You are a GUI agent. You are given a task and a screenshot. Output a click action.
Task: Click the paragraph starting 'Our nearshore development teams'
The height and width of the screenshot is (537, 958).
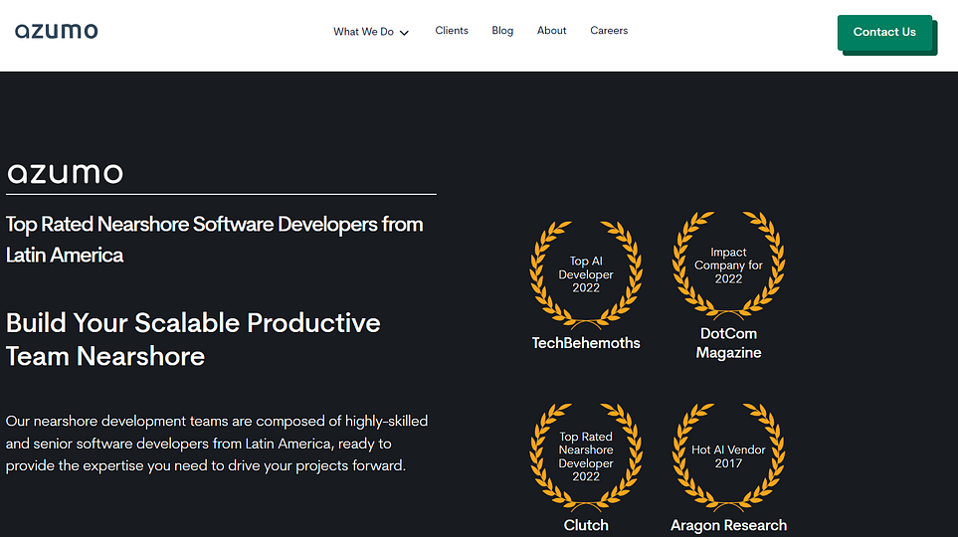(x=217, y=444)
